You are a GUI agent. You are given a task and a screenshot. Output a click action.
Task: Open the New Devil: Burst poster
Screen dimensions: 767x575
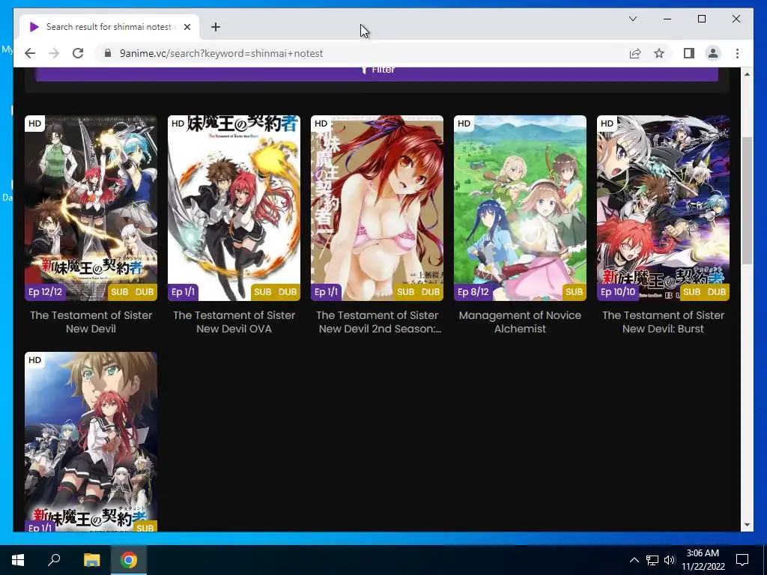pos(663,208)
